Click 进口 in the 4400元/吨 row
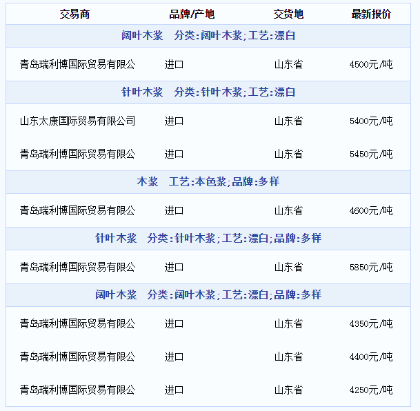The image size is (420, 411). (x=174, y=357)
